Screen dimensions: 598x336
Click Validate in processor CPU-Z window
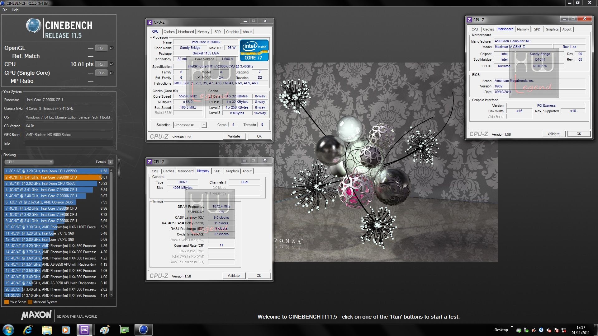234,136
